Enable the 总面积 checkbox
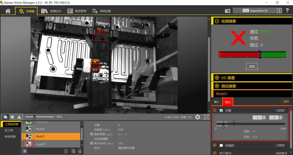The image size is (293, 155). click(221, 145)
